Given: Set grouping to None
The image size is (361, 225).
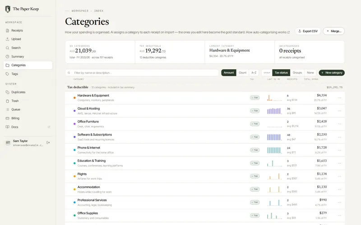Looking at the screenshot, I should coord(310,73).
